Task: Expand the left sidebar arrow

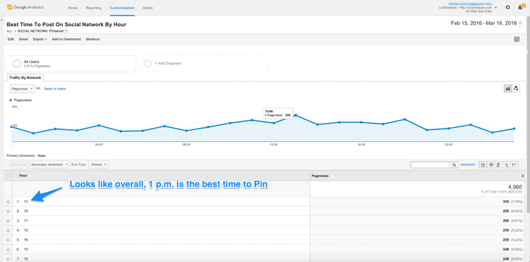Action: coord(2,20)
